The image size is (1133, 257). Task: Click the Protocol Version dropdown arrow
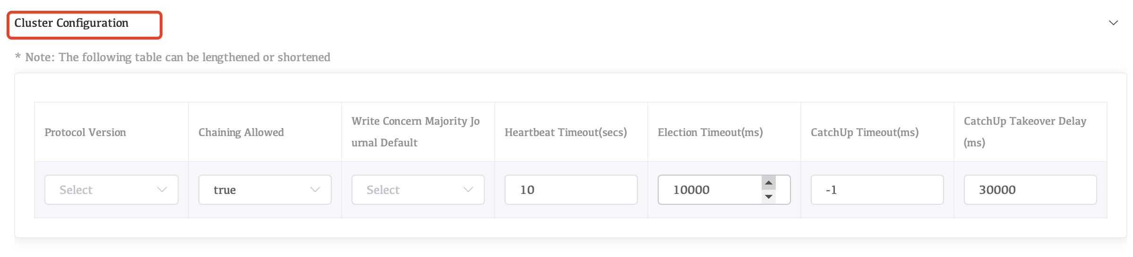[162, 190]
